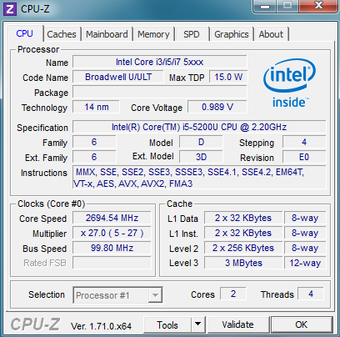Click the Core Speed value 2694.54 MHz

[112, 218]
